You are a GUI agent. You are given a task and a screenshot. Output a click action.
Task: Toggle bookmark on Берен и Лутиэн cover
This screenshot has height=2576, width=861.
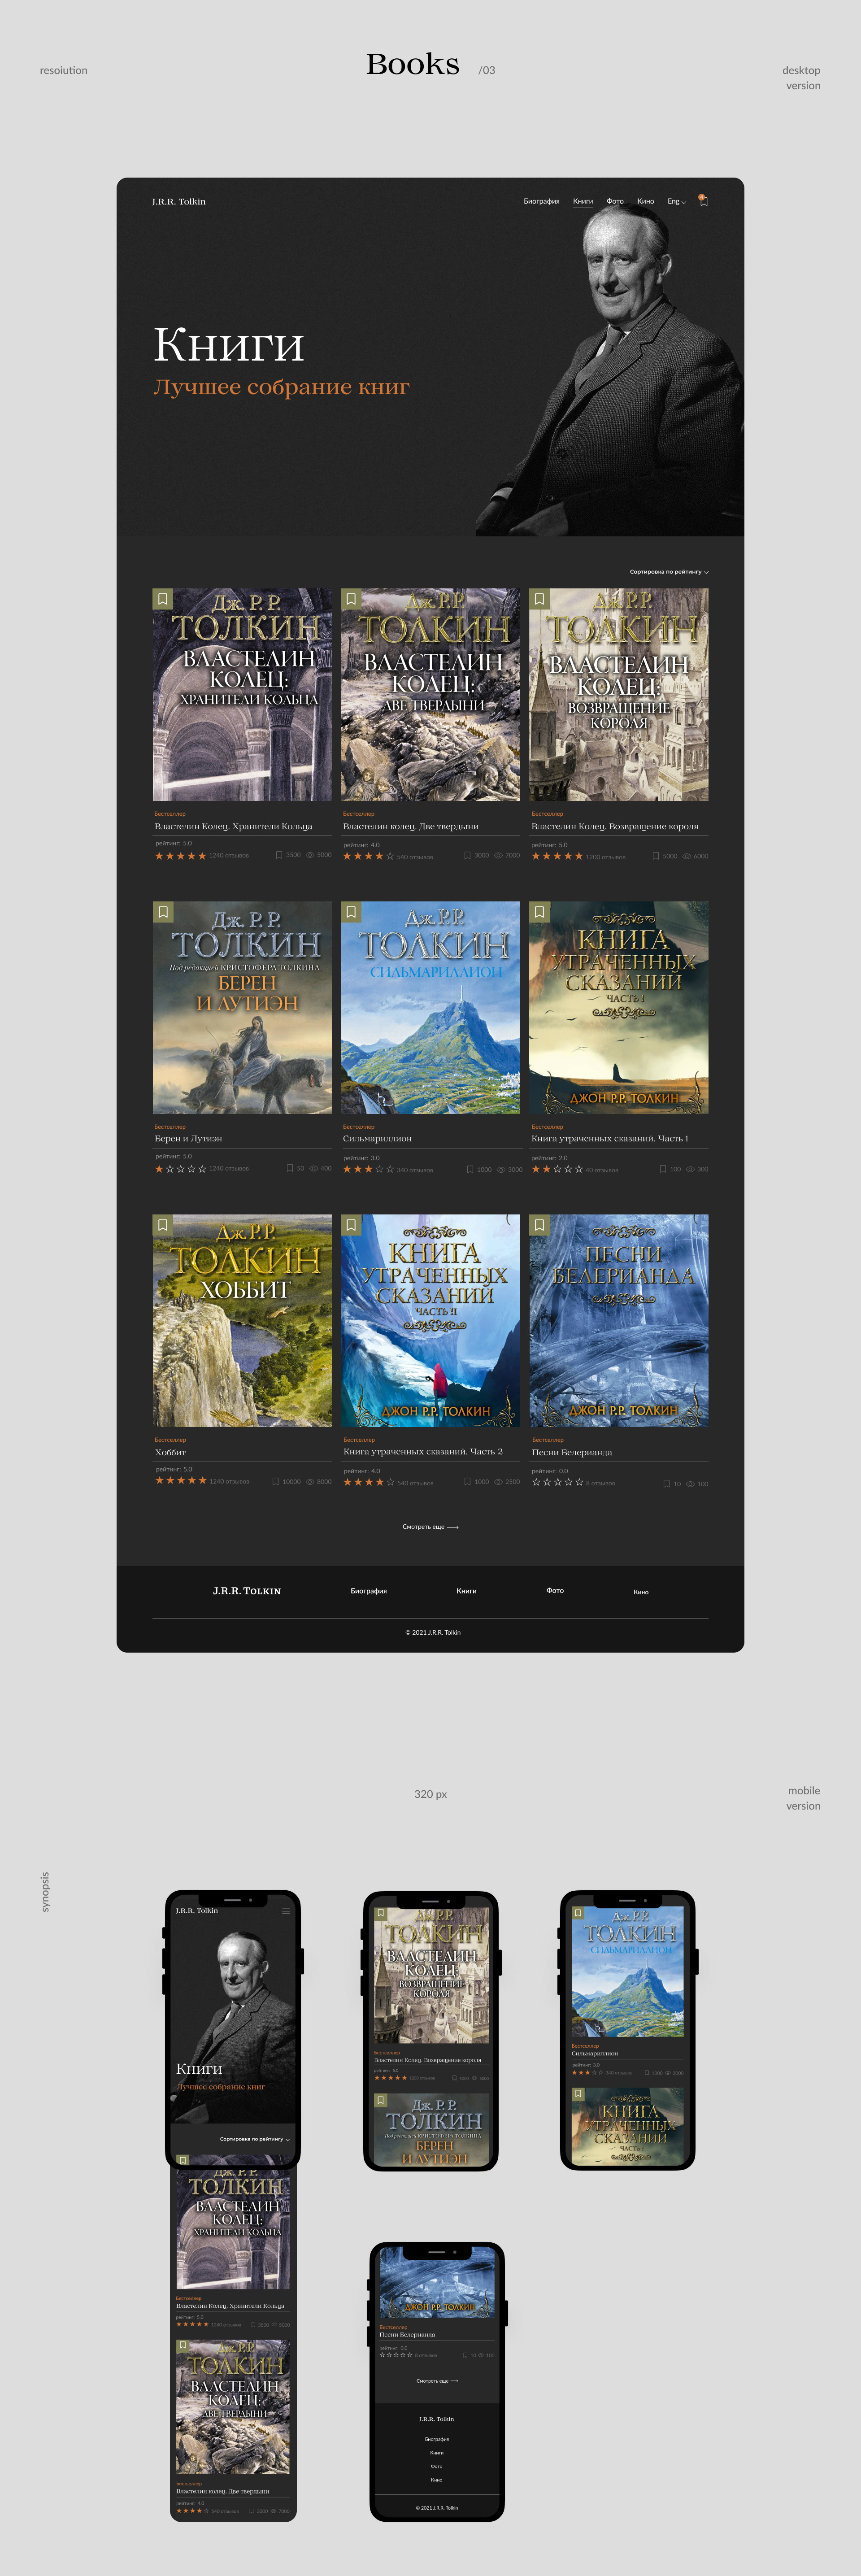163,912
